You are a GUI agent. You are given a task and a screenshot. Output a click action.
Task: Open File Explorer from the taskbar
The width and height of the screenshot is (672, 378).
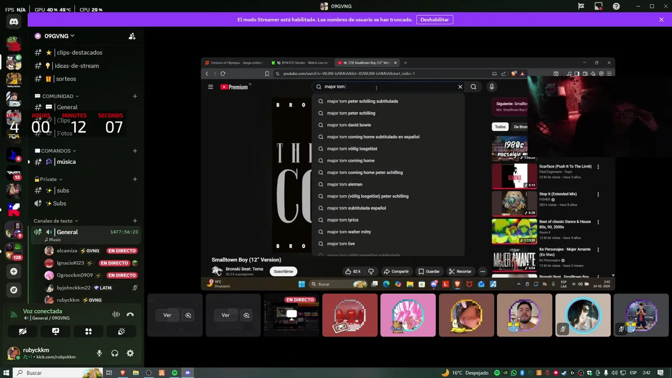[135, 373]
